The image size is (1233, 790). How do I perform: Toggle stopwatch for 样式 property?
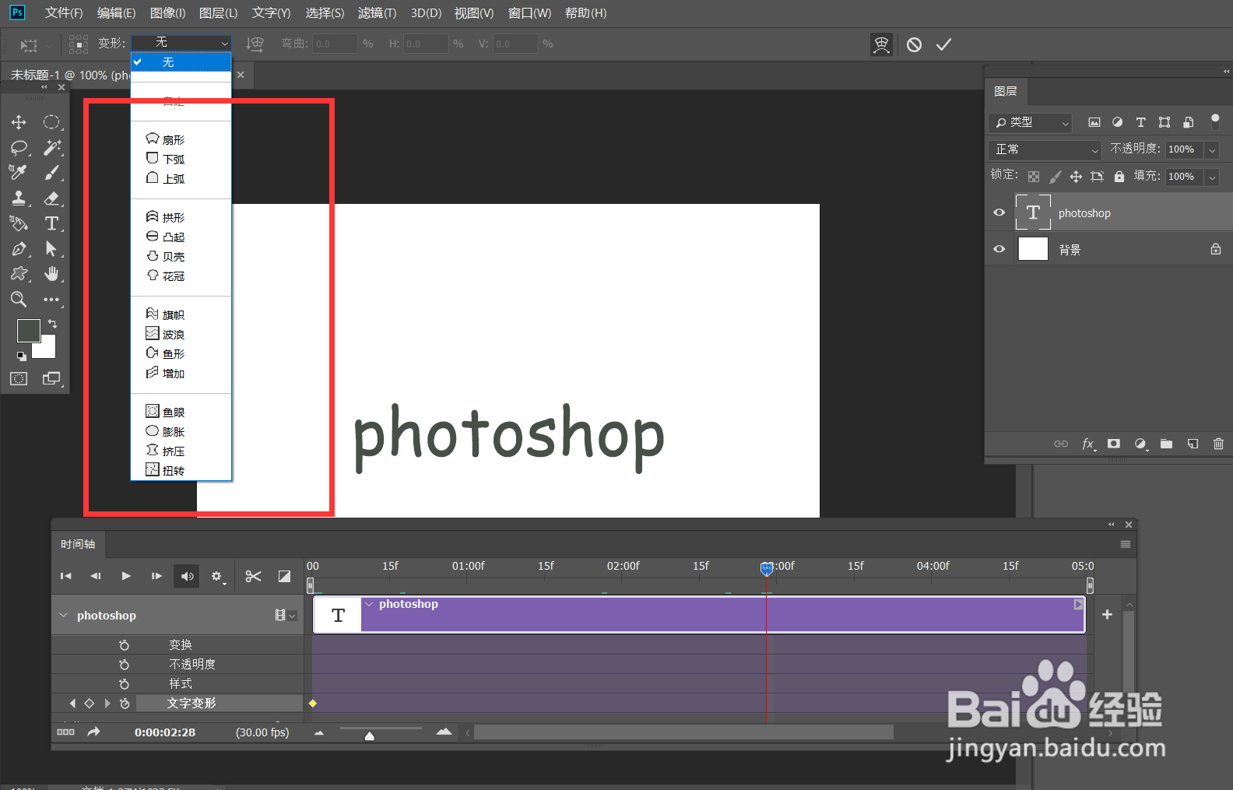(124, 683)
